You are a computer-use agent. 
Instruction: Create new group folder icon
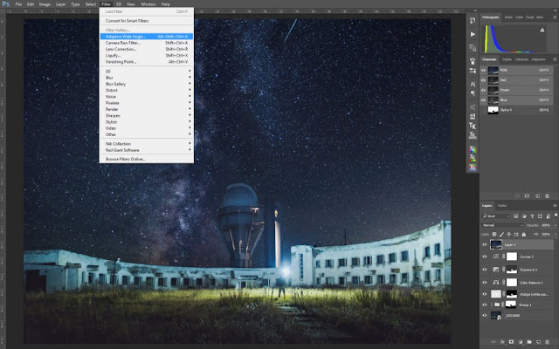529,342
